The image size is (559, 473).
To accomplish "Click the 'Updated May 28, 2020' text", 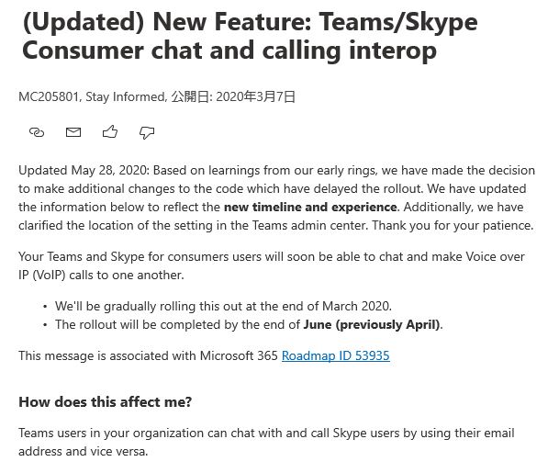I will 84,170.
